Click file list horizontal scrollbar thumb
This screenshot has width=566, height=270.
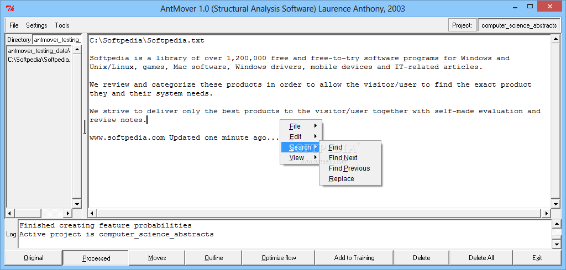[x=29, y=213]
